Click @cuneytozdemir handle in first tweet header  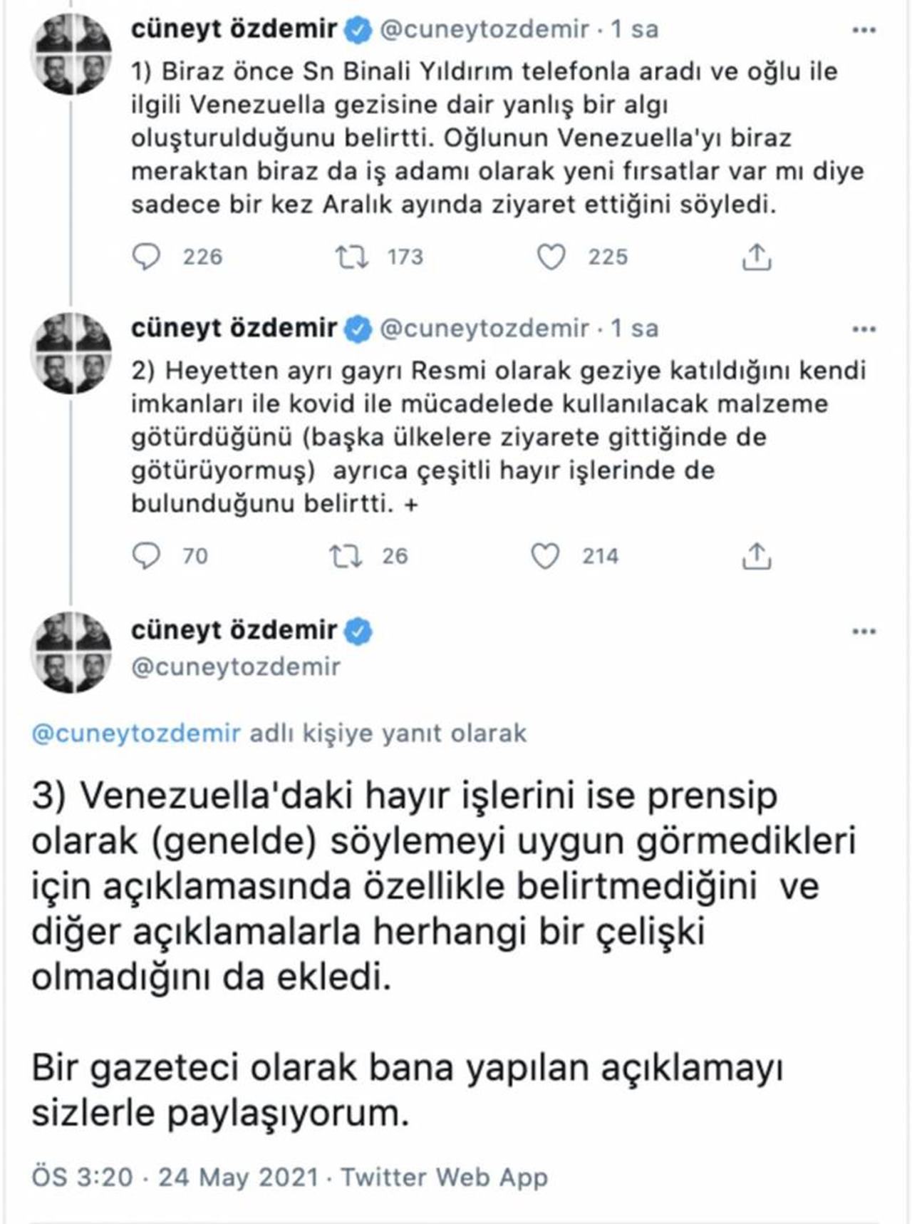(x=484, y=30)
